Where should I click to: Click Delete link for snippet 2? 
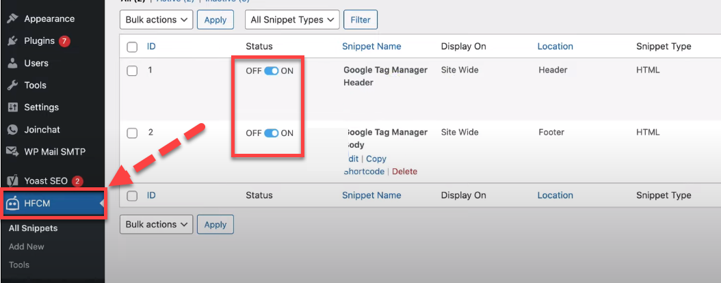(405, 172)
